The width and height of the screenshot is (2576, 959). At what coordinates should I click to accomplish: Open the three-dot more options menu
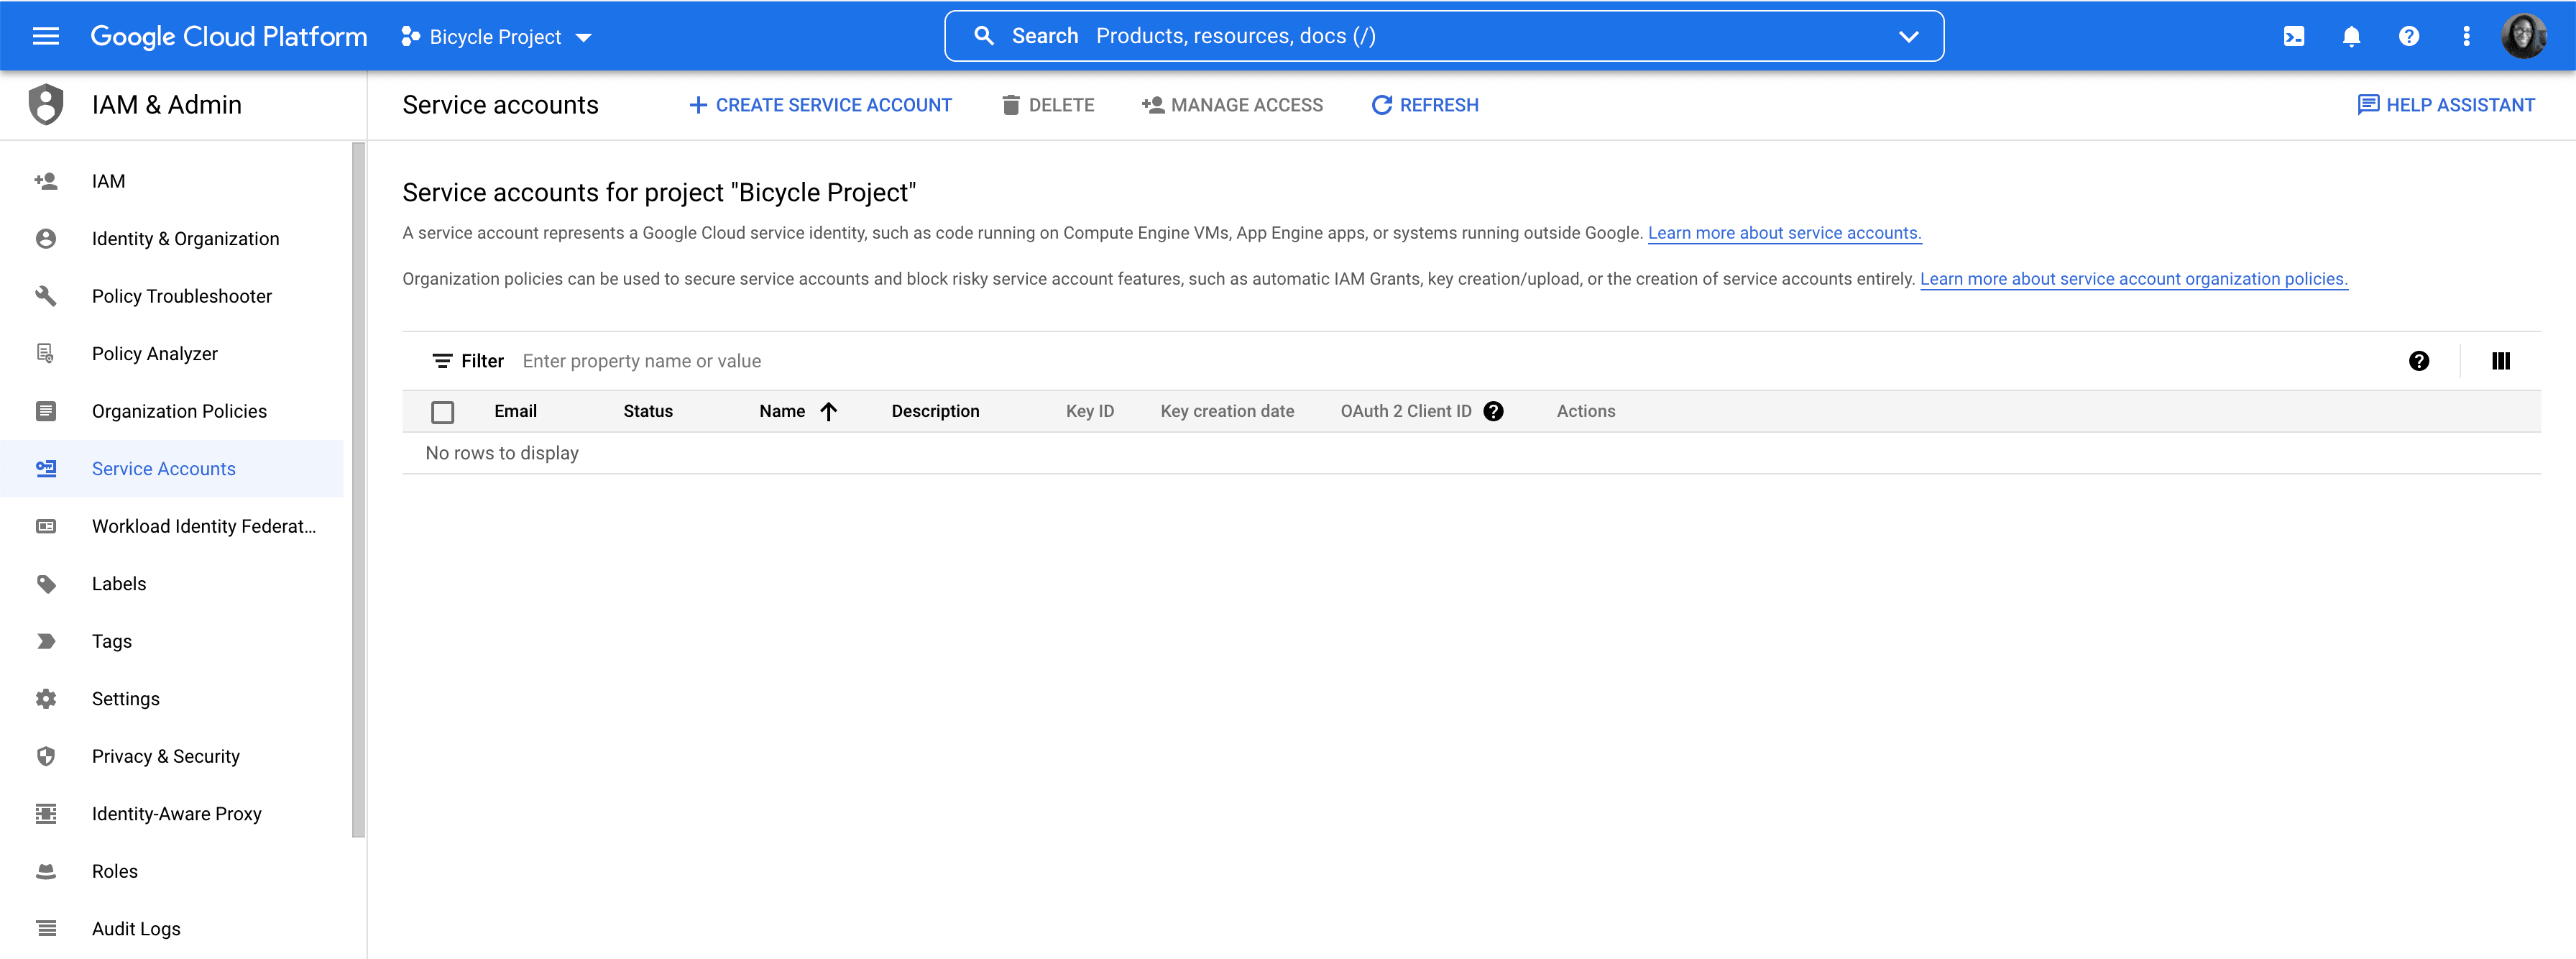point(2466,37)
